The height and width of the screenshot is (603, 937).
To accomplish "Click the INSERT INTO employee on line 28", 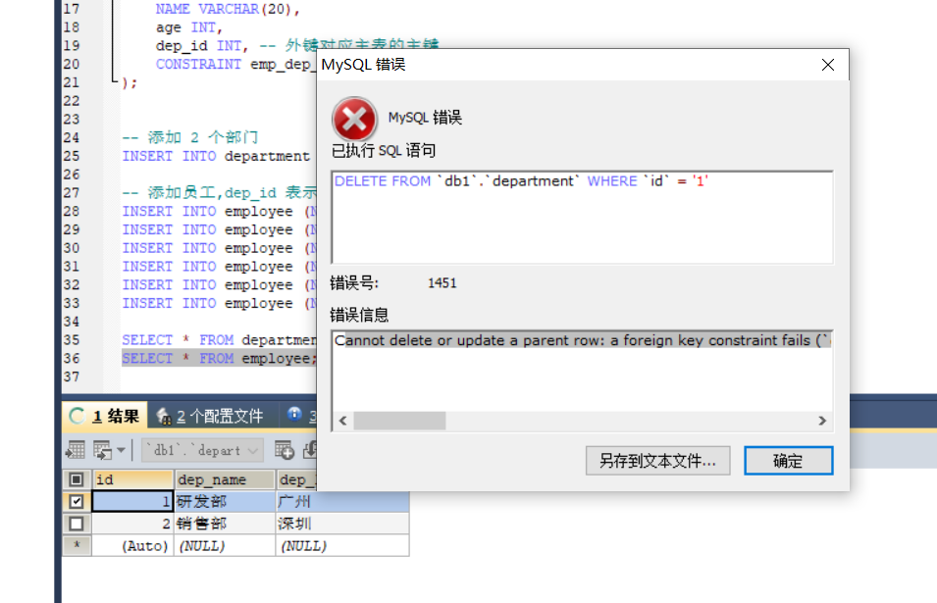I will click(x=207, y=211).
